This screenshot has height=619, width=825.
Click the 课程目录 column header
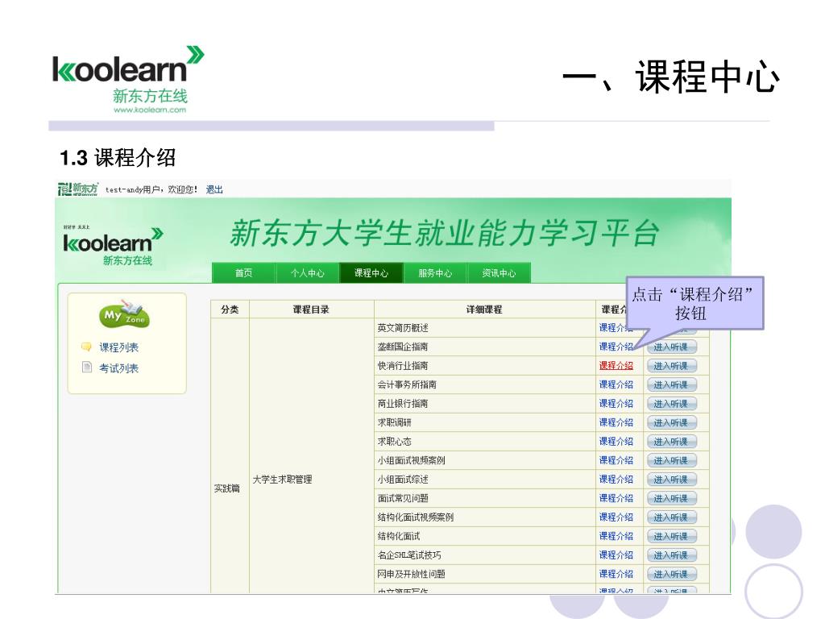click(x=311, y=309)
